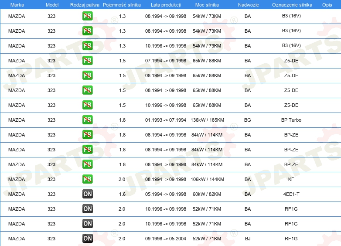Viewport: 341px width, 246px height.
Task: Select the BP Turbo engine code cell
Action: tap(291, 120)
